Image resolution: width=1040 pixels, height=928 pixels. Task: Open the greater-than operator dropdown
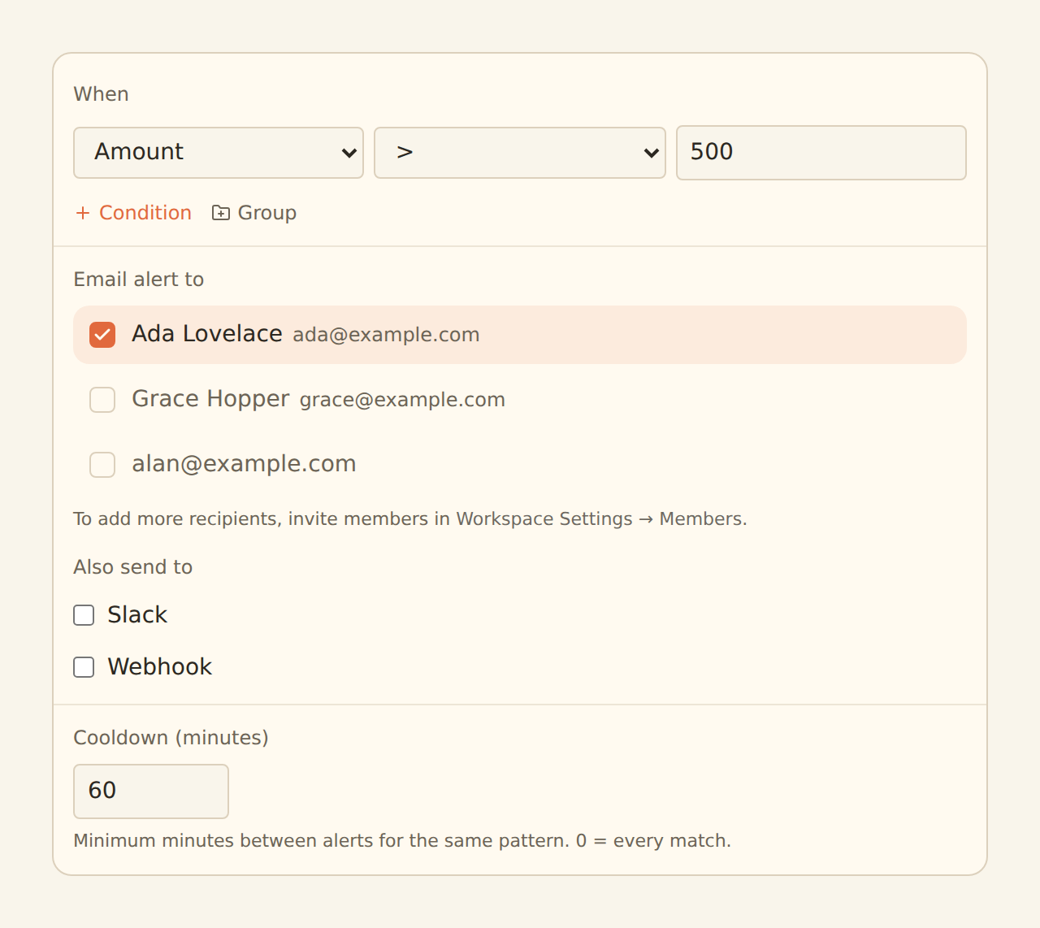click(520, 153)
